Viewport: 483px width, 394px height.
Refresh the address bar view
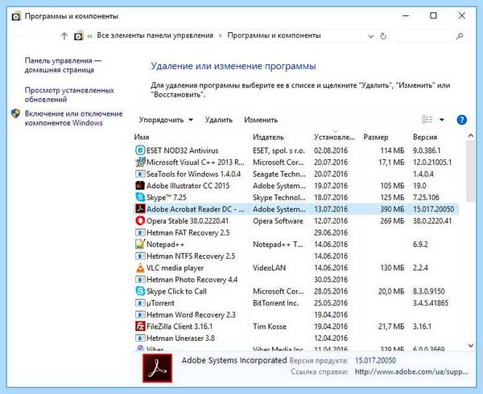tap(383, 36)
